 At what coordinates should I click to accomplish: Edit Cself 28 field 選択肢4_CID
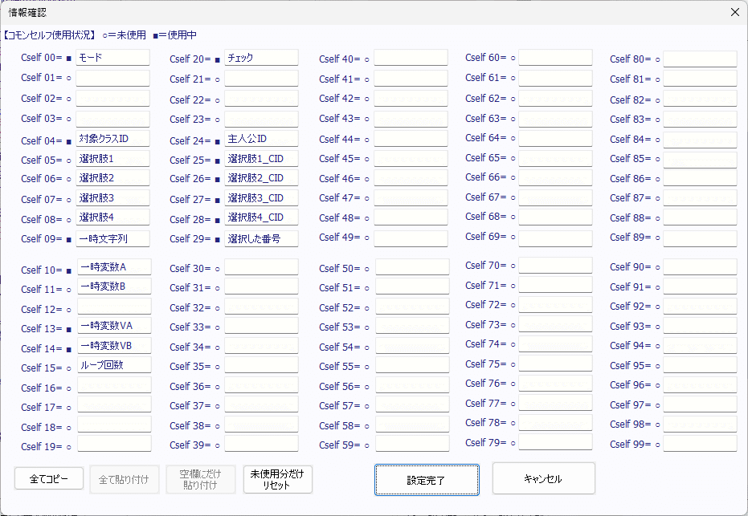pyautogui.click(x=261, y=217)
